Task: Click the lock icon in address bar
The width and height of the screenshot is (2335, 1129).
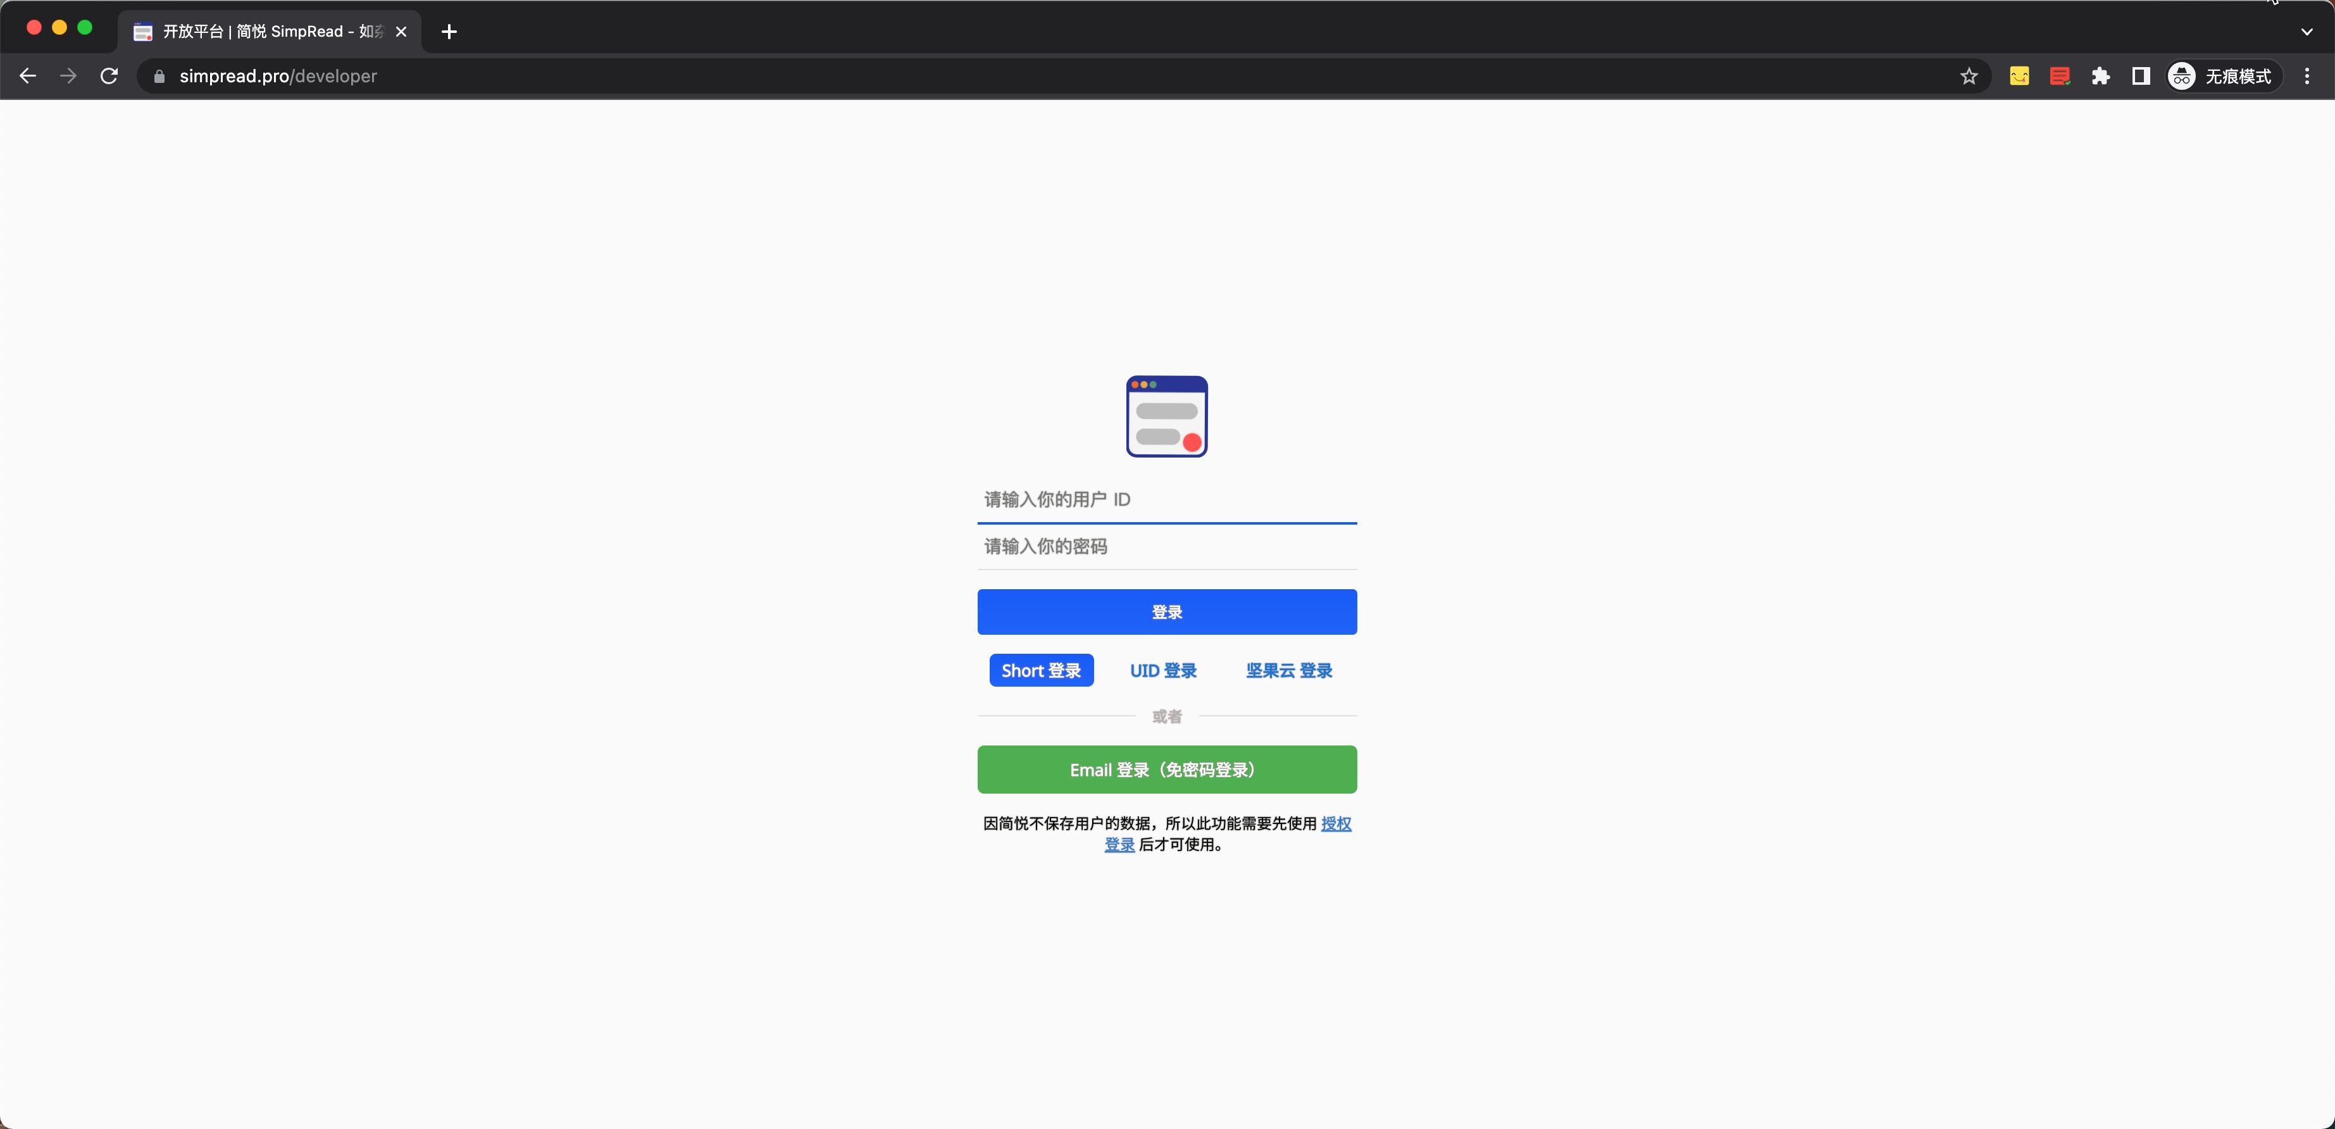Action: pyautogui.click(x=159, y=76)
